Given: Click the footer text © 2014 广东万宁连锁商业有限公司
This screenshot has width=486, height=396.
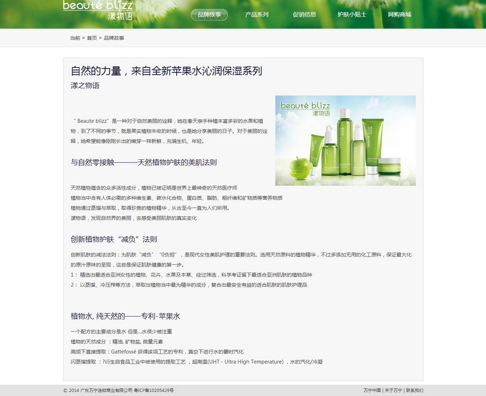Looking at the screenshot, I should [98, 390].
